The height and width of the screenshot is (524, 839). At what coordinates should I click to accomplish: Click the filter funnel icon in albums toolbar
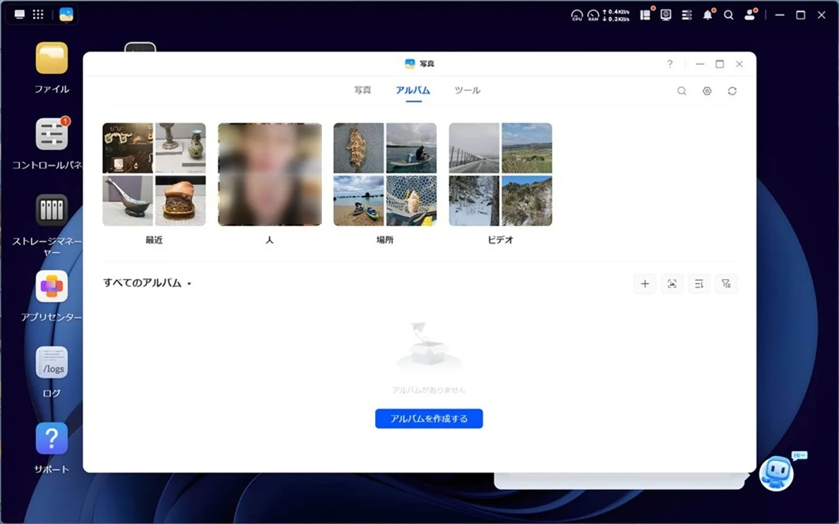click(726, 284)
